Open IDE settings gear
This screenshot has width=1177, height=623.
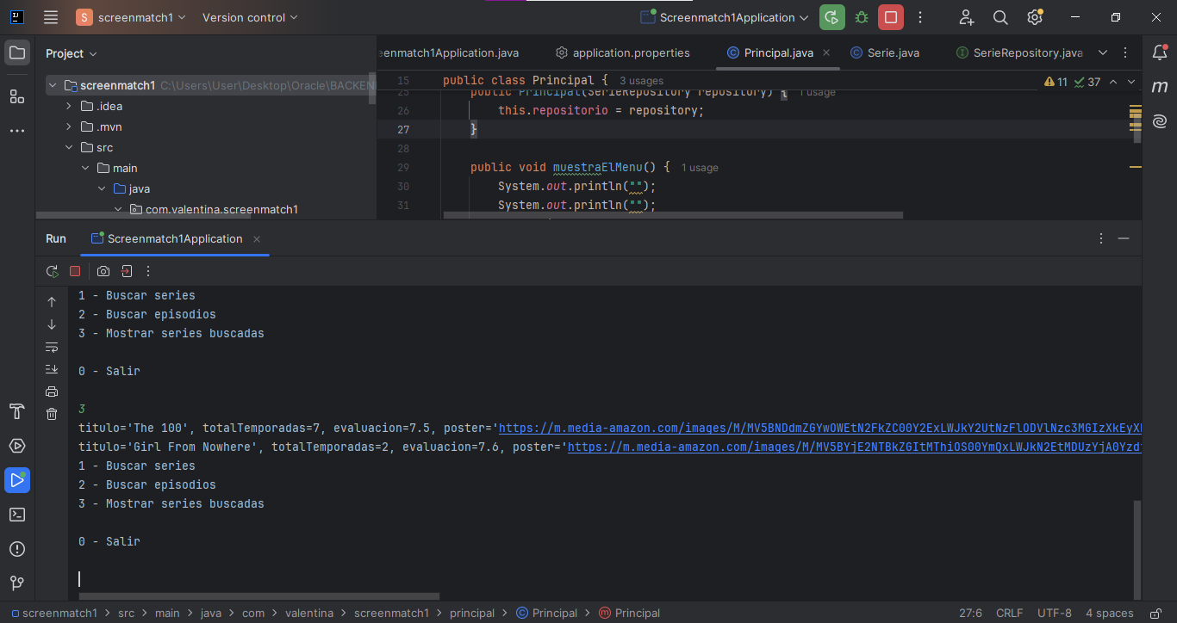[1035, 17]
